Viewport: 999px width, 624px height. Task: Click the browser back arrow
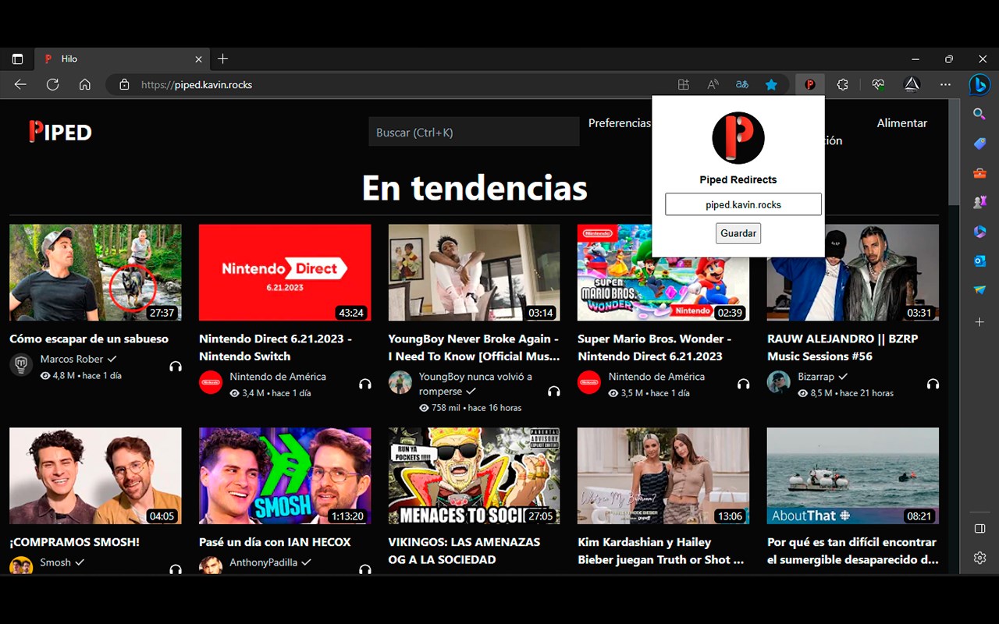20,84
